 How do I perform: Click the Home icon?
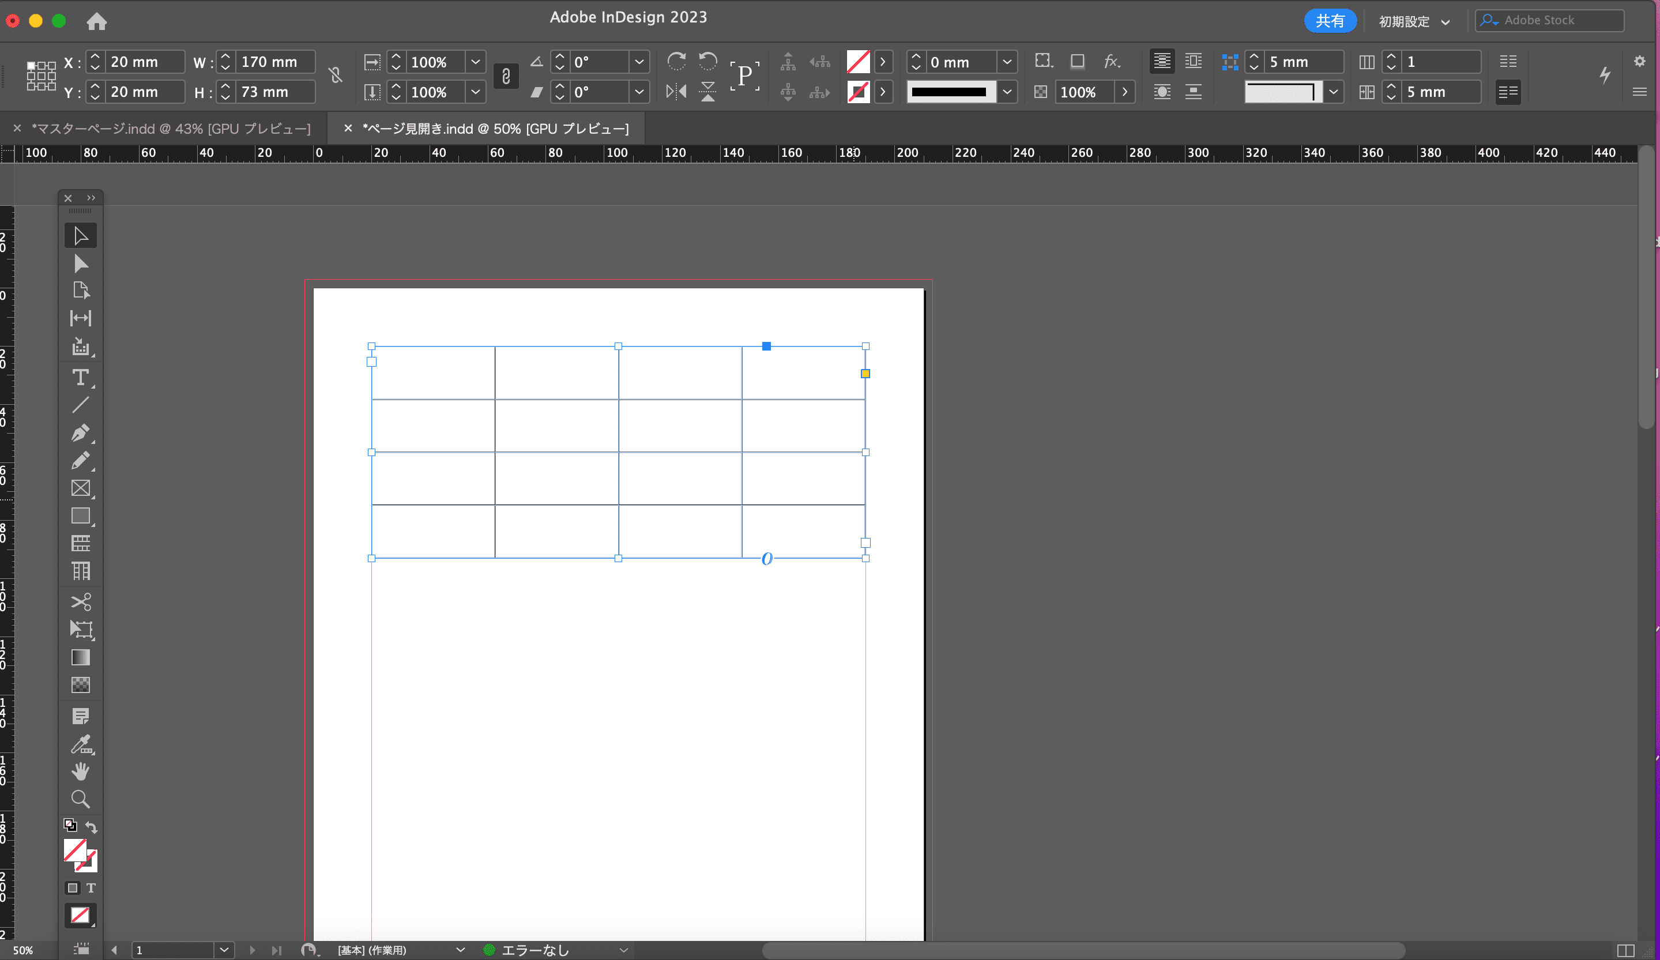97,22
